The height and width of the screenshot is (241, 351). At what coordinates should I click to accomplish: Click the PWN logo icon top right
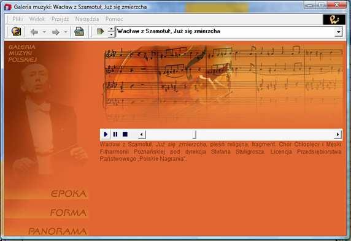334,20
